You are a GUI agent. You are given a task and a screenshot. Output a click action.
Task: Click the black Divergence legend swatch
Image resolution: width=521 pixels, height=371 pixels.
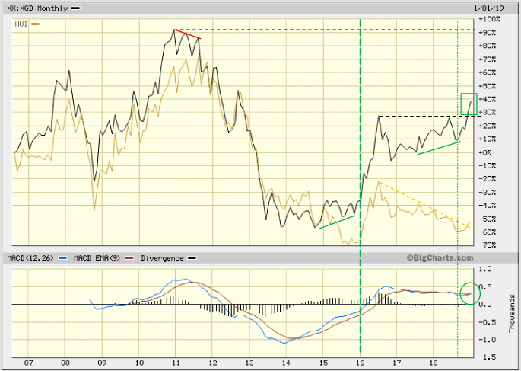pyautogui.click(x=192, y=258)
